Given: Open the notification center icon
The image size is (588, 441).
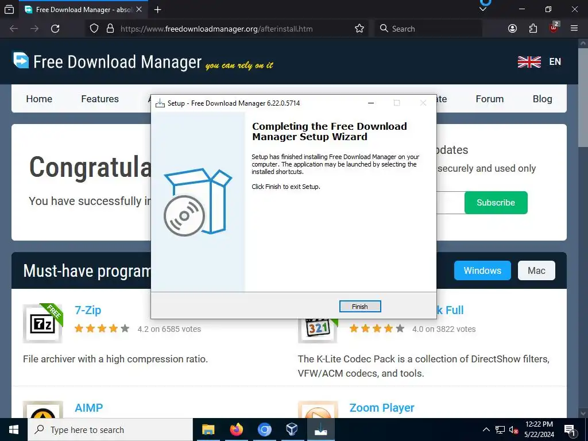Looking at the screenshot, I should (570, 430).
